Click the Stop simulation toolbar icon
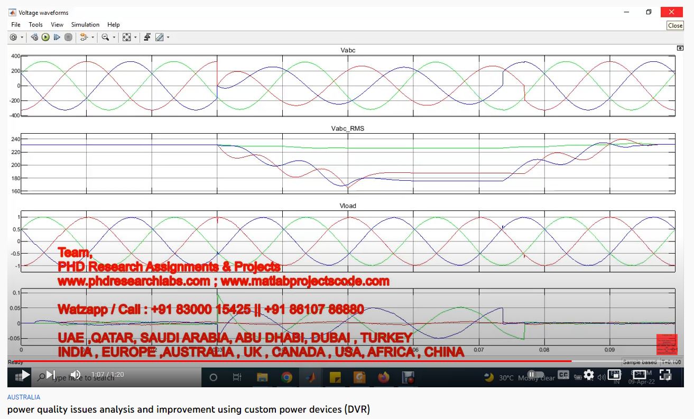The image size is (694, 419). coord(68,37)
